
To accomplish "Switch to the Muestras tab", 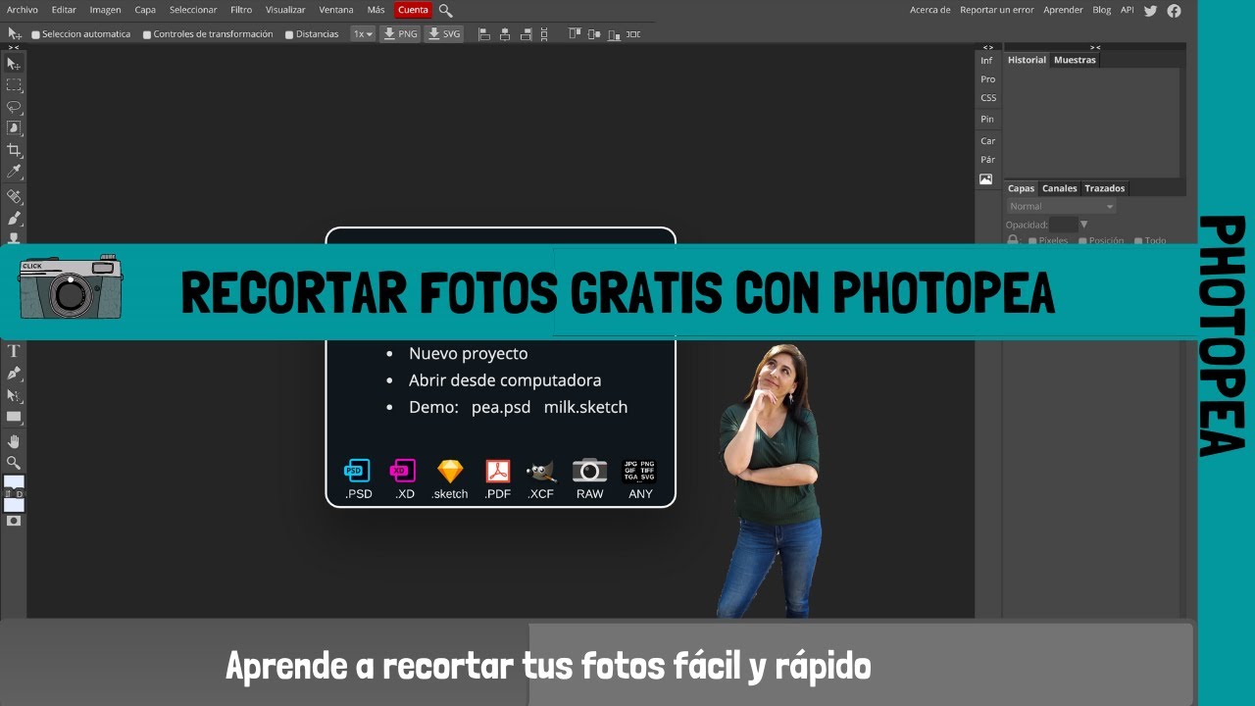I will 1075,60.
